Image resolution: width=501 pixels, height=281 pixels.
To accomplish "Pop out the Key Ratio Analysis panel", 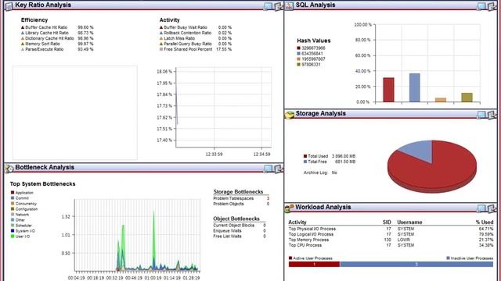I will pyautogui.click(x=279, y=6).
